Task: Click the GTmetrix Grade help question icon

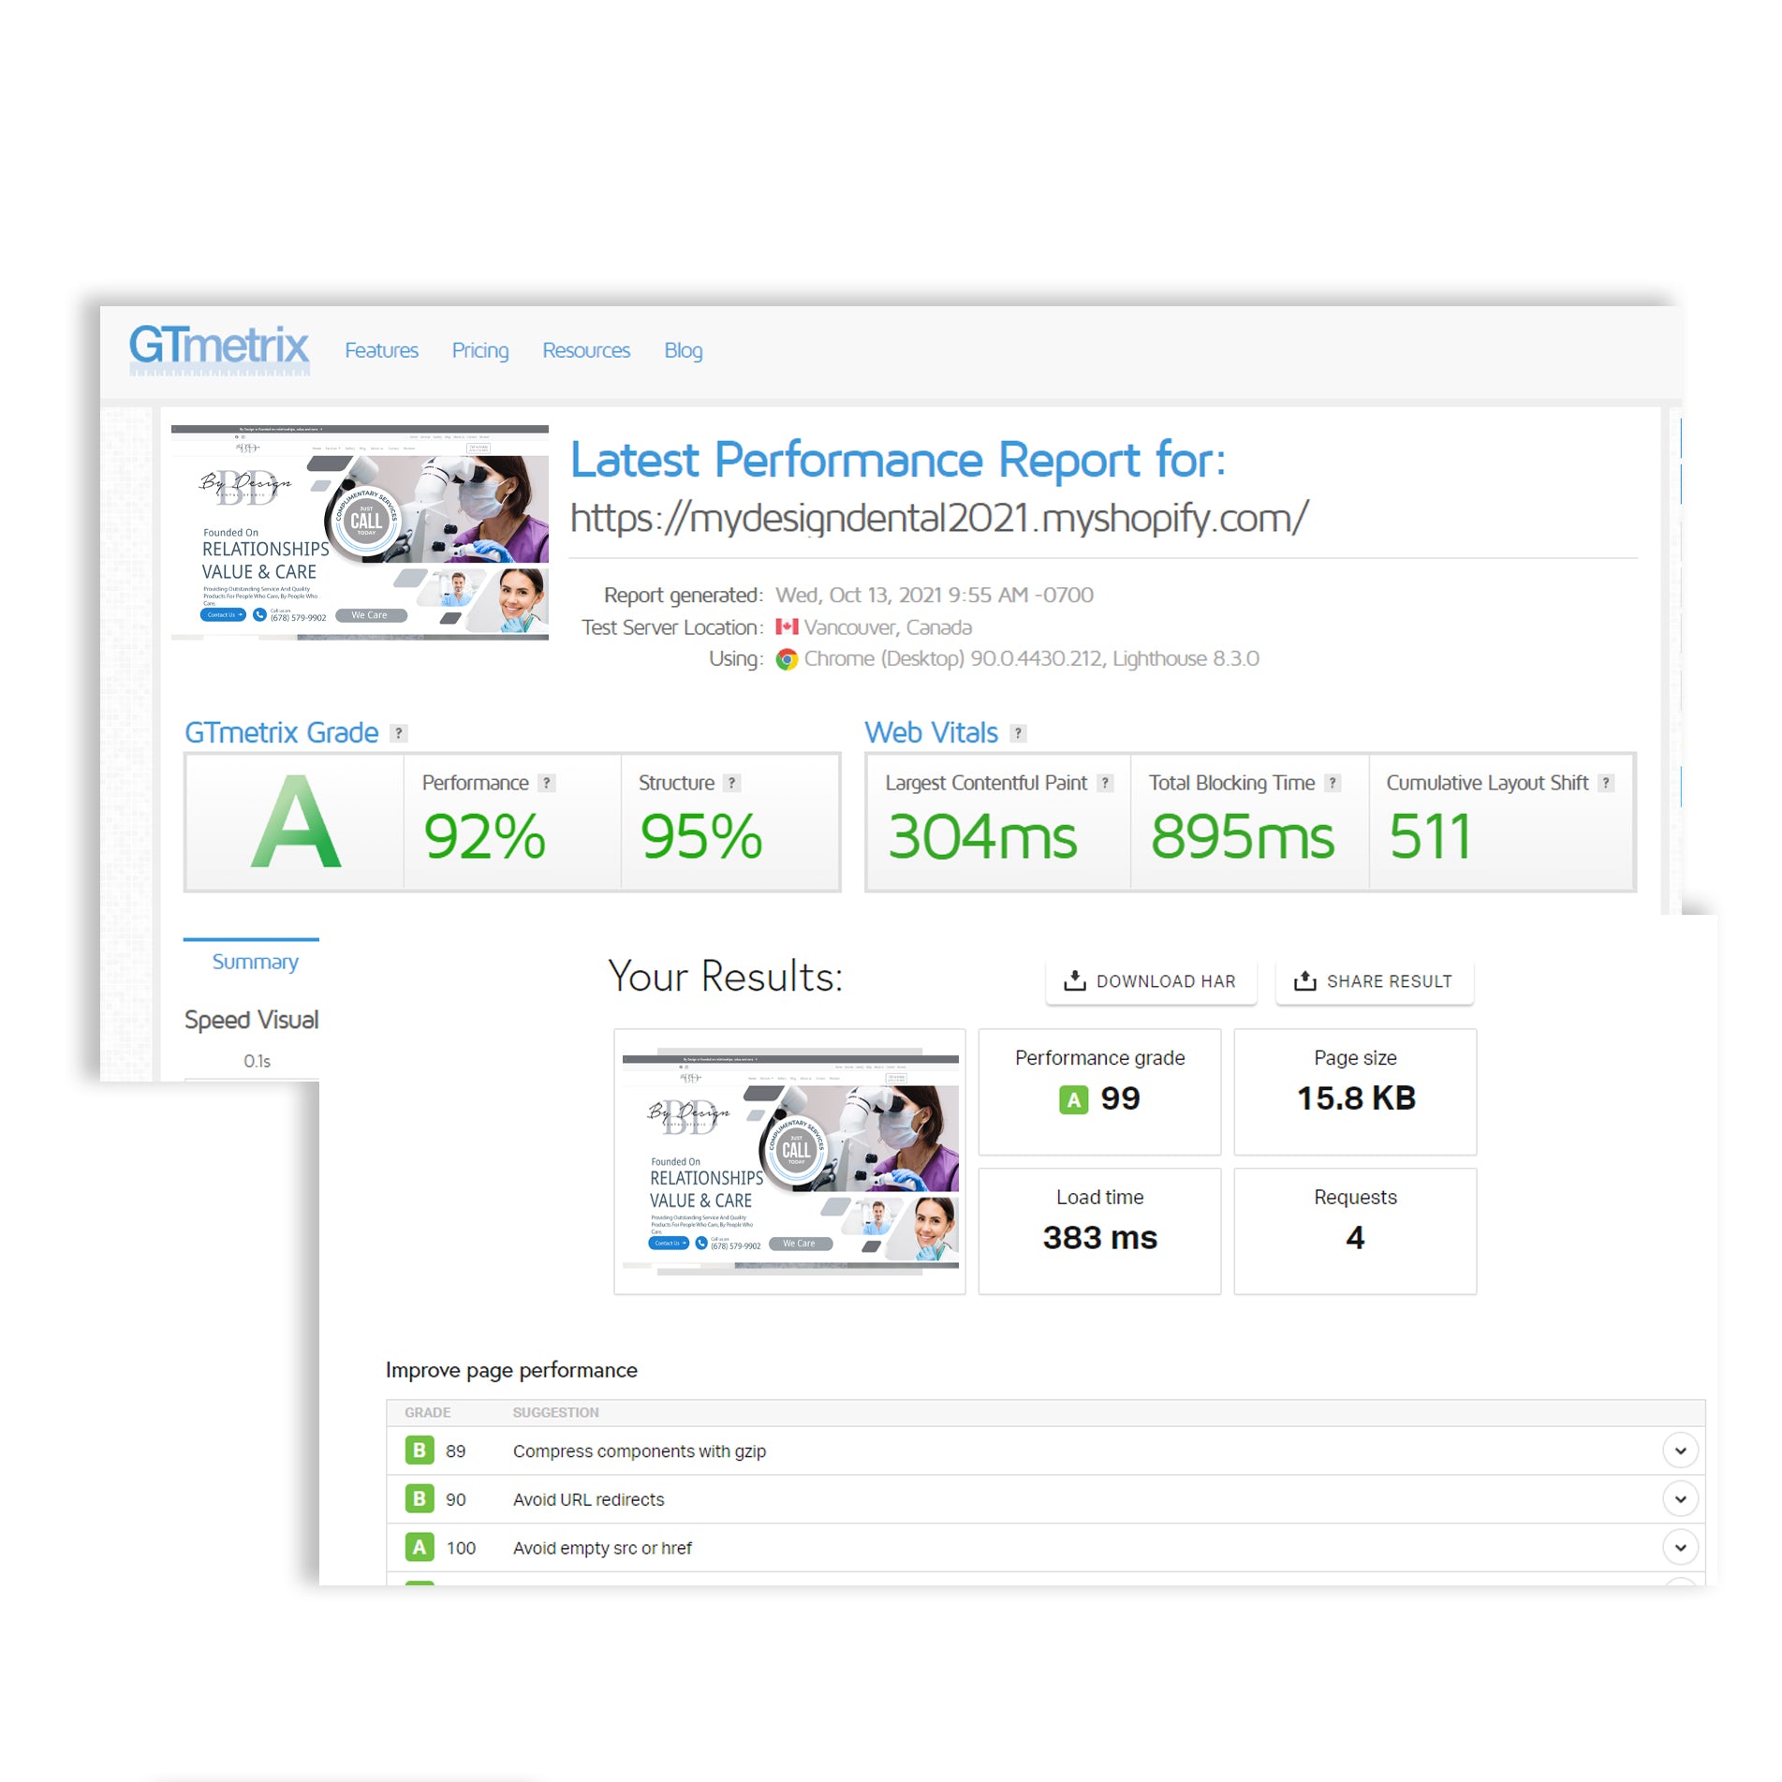Action: [399, 733]
